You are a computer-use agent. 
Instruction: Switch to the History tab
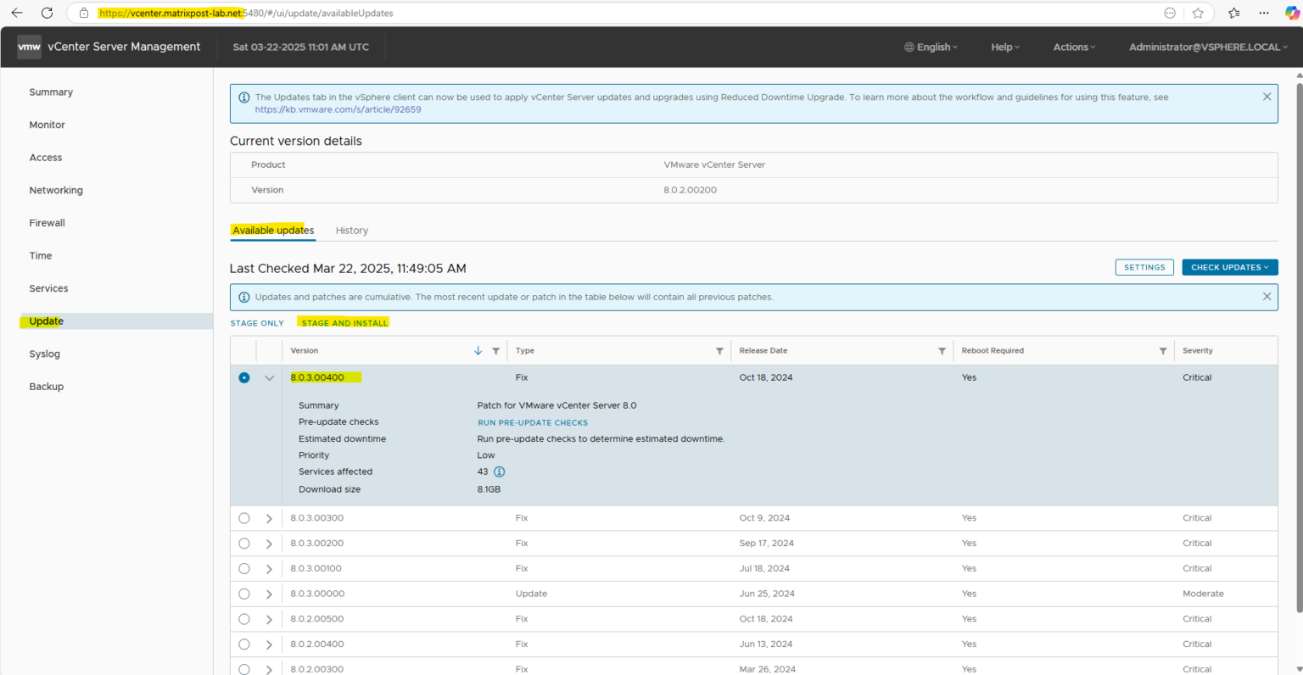coord(352,230)
